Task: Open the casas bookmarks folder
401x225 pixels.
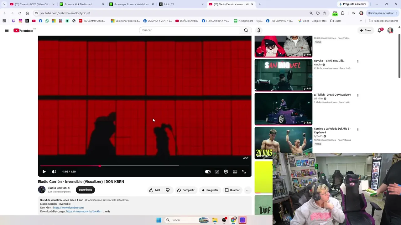Action: click(x=336, y=21)
